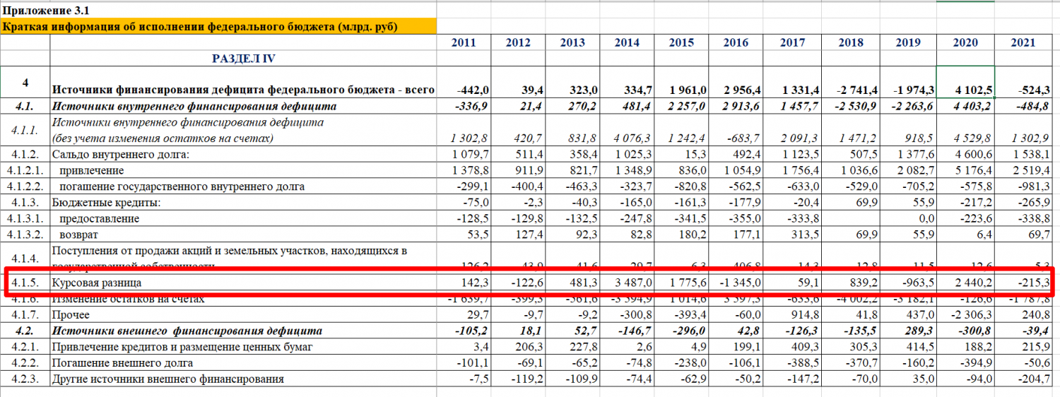The width and height of the screenshot is (1060, 397).
Task: Click the 2016 value -1 345,0 in Курсовая разница row
Action: click(736, 283)
